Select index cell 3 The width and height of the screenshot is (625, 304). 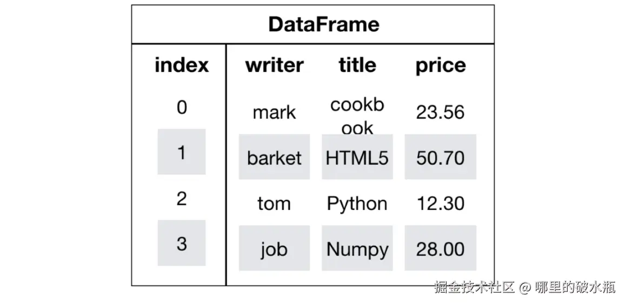pos(182,243)
